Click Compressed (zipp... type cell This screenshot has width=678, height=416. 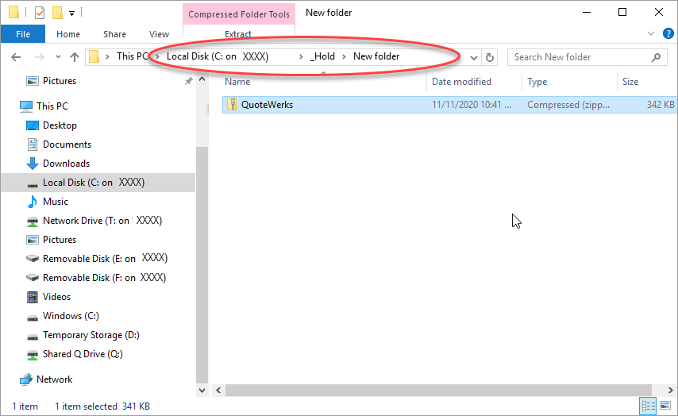(568, 105)
